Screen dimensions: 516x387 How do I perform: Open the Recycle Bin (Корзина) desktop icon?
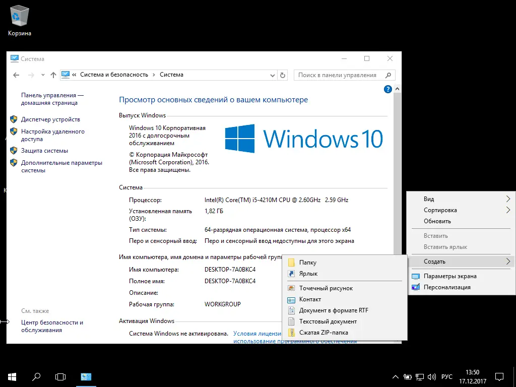tap(20, 20)
